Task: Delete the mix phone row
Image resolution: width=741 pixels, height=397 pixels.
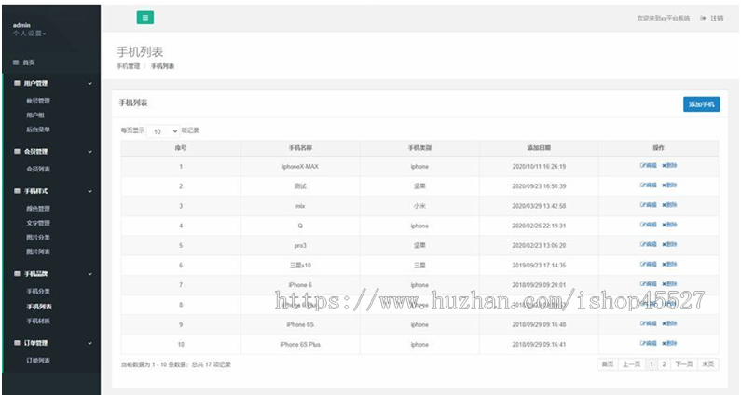Action: 669,205
